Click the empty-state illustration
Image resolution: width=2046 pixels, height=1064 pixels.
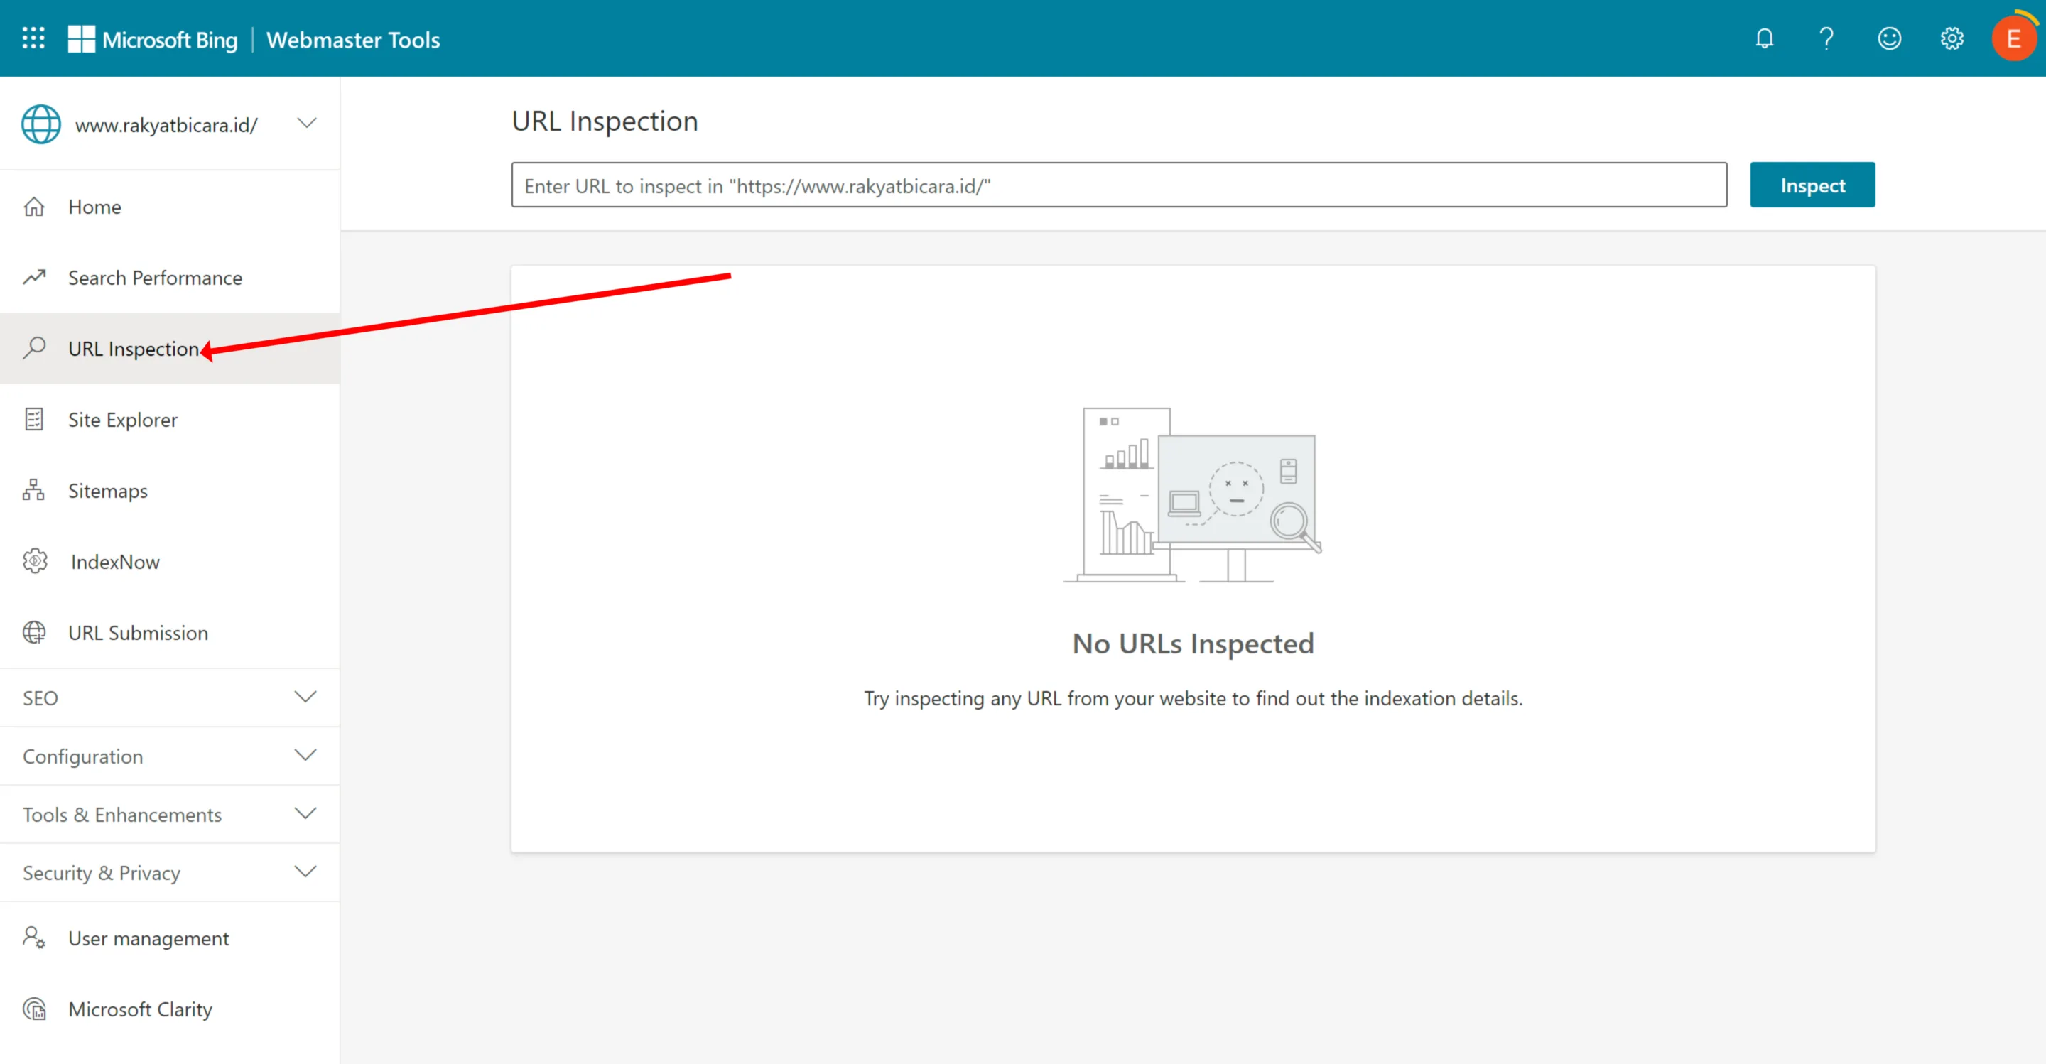coord(1192,494)
